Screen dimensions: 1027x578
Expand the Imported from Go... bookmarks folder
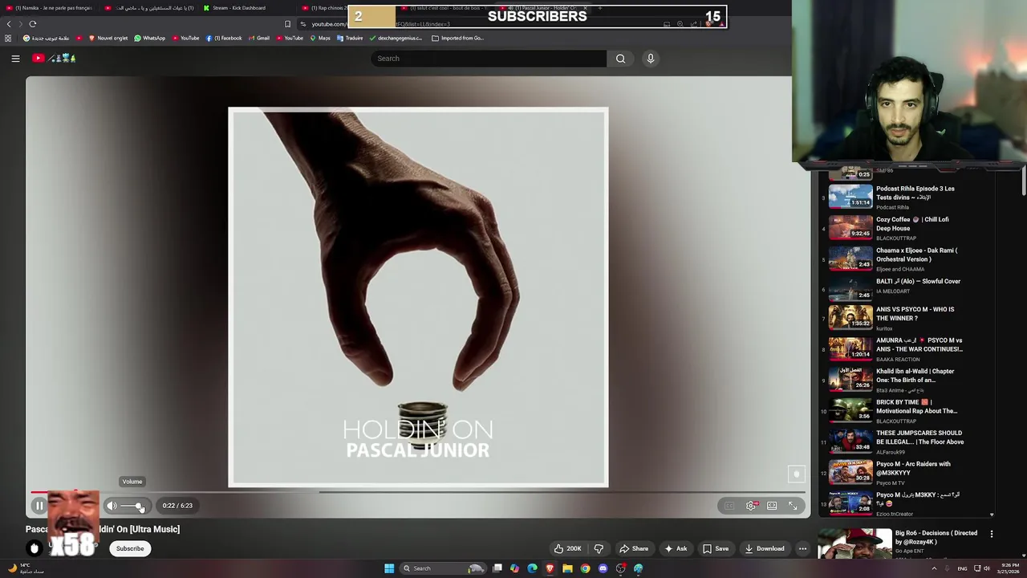pos(457,38)
